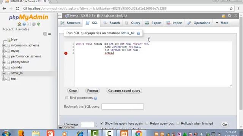Create New database in tree

tap(14, 40)
